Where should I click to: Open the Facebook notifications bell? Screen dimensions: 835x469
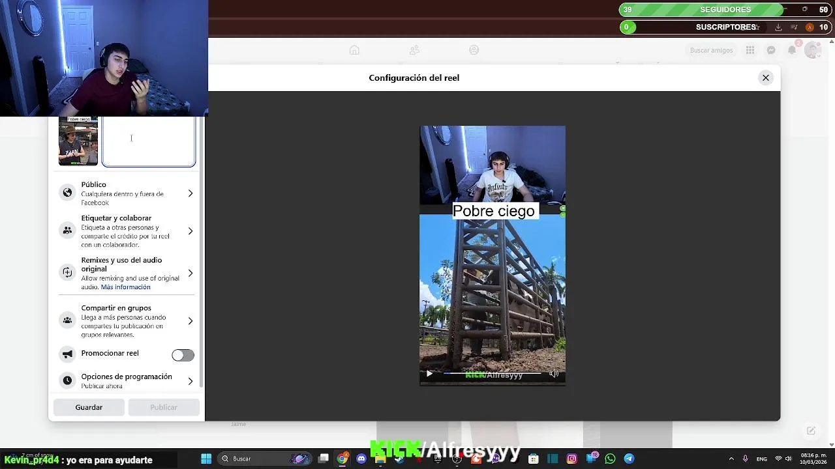(x=792, y=50)
